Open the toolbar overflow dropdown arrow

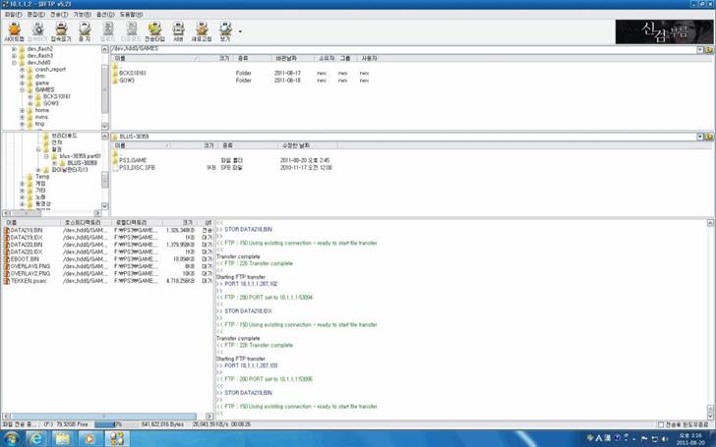[240, 31]
